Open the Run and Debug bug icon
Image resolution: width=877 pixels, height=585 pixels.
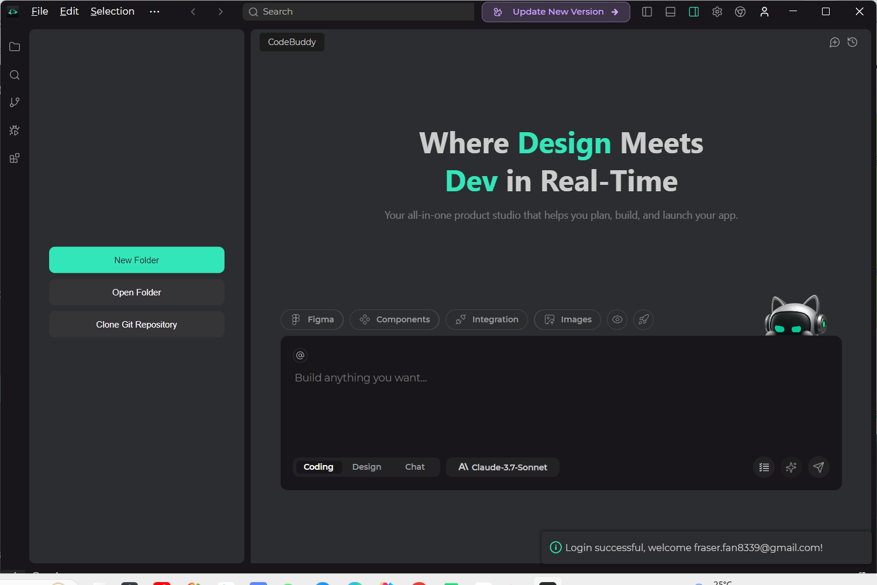point(15,130)
